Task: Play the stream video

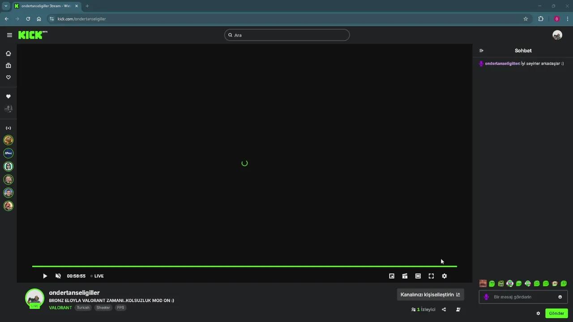Action: click(45, 276)
